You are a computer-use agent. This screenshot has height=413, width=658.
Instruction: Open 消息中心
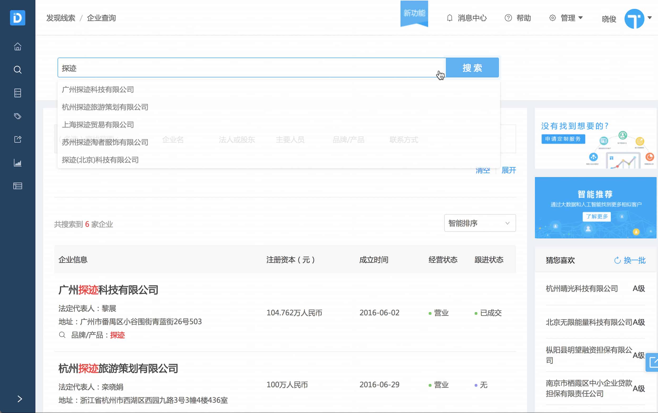click(x=472, y=18)
